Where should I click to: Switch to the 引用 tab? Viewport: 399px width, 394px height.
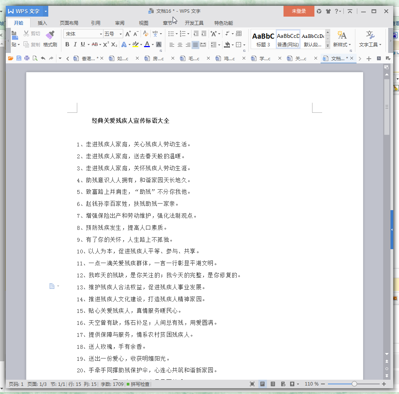(x=96, y=23)
